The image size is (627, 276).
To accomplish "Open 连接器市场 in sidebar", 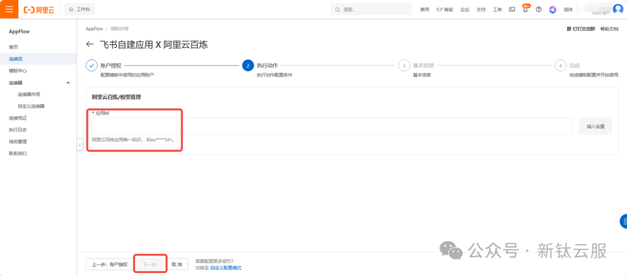I will coord(29,94).
